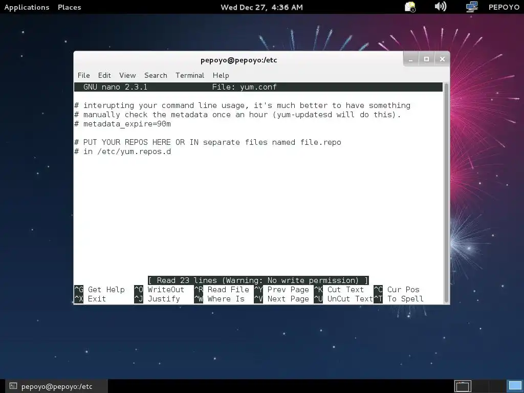Select the pepoyo@pepoyo:/etc taskbar entry
This screenshot has height=393, width=524.
point(56,386)
